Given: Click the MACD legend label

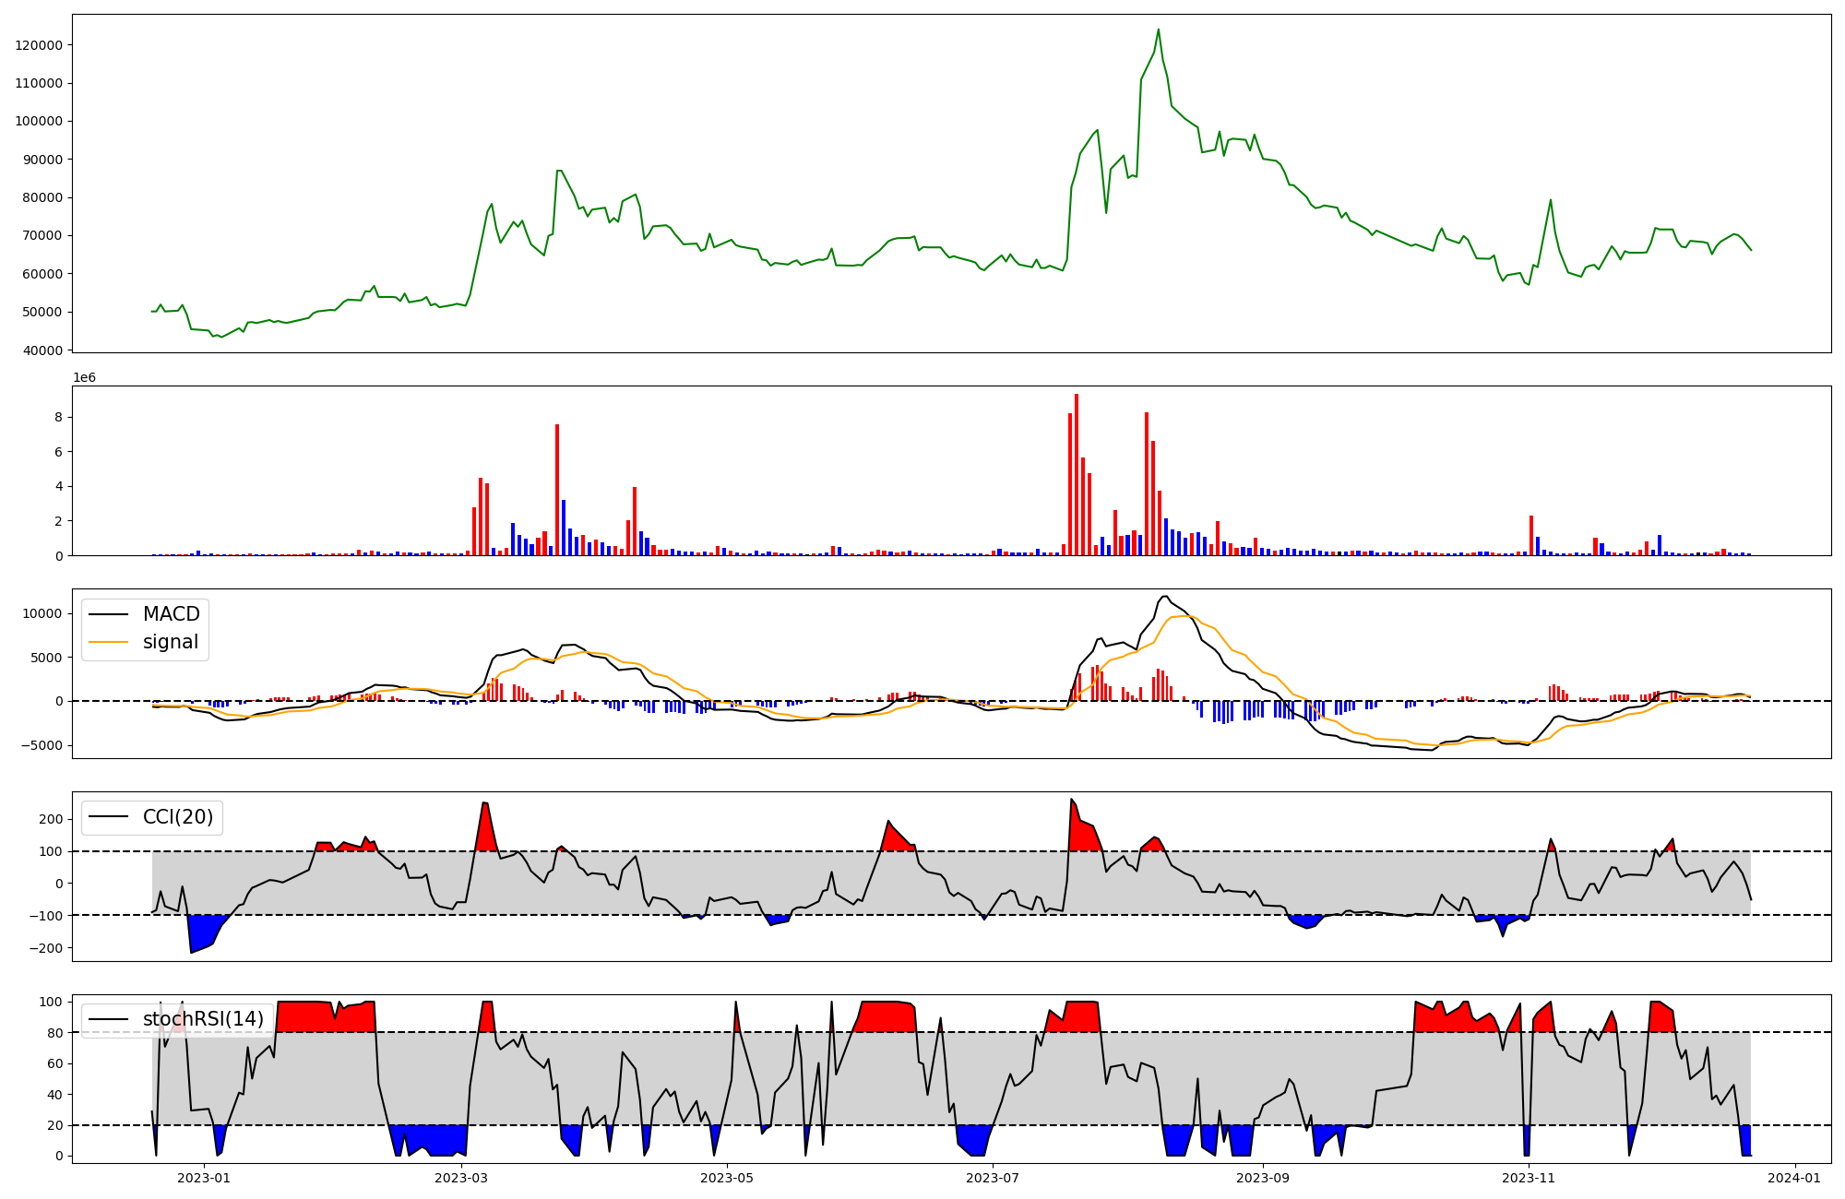Looking at the screenshot, I should [x=171, y=614].
